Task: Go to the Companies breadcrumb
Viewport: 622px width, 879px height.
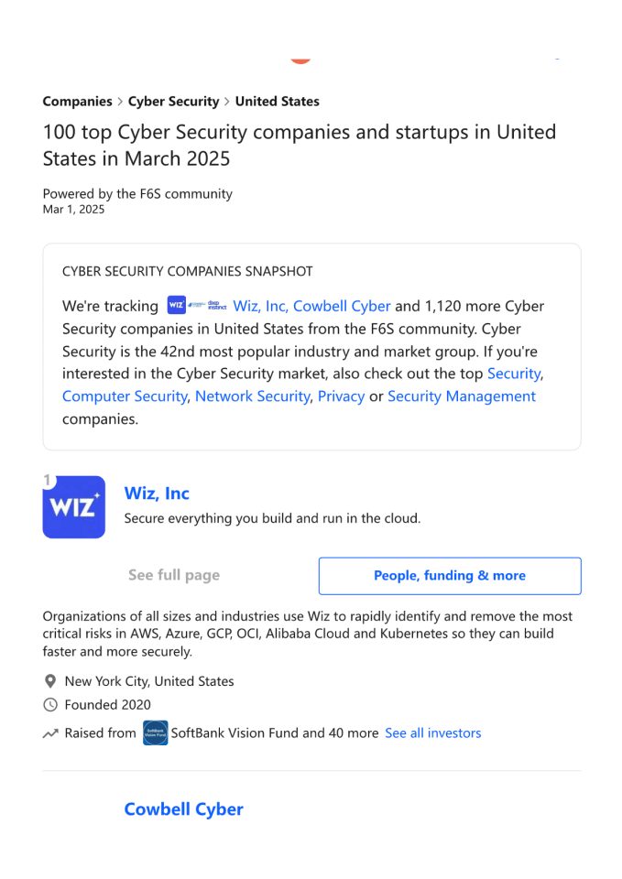Action: click(77, 102)
